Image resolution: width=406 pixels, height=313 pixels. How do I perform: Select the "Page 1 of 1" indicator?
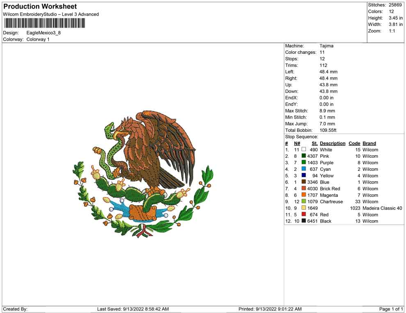[391, 309]
